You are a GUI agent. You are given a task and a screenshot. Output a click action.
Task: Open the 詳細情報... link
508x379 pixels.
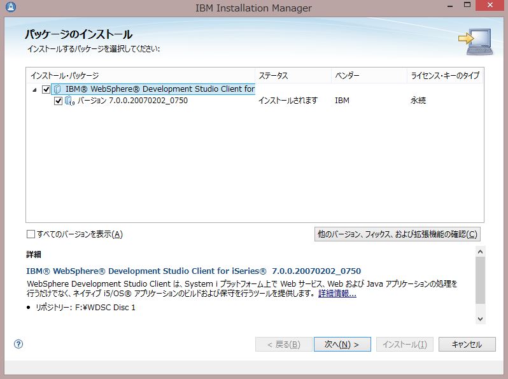coord(337,294)
